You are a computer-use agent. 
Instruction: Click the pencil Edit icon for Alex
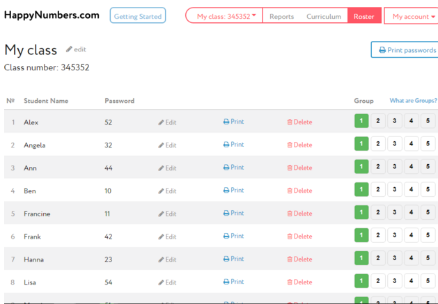pos(162,122)
